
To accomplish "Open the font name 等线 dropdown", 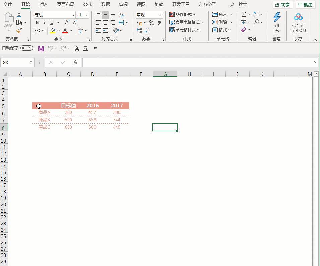I will point(73,15).
